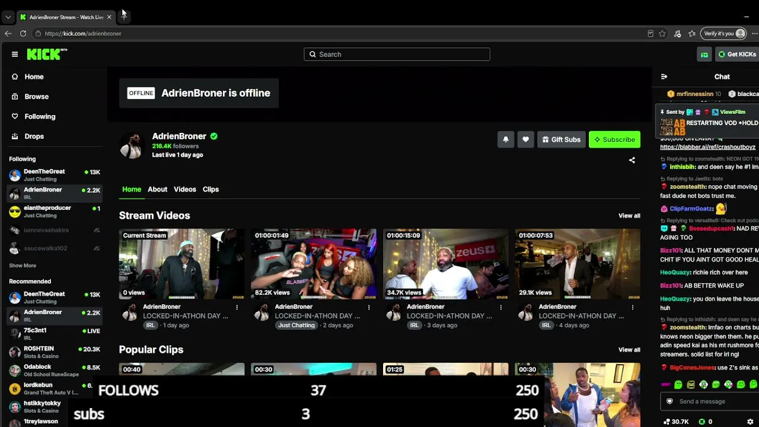
Task: Open the green treasure chest icon beside Get KICKs
Action: coord(704,55)
